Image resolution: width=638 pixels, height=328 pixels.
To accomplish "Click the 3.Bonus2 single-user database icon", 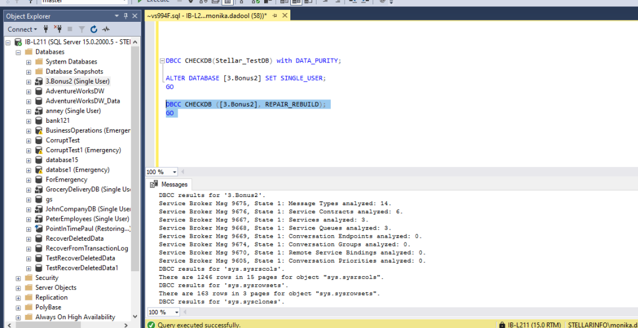I will [x=39, y=82].
